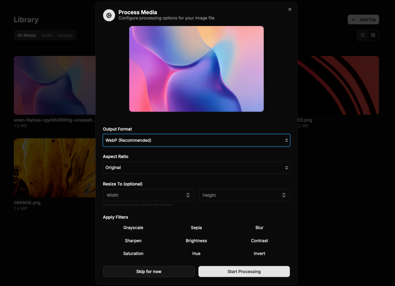Close the Process Media dialog
Image resolution: width=395 pixels, height=286 pixels.
[x=290, y=9]
